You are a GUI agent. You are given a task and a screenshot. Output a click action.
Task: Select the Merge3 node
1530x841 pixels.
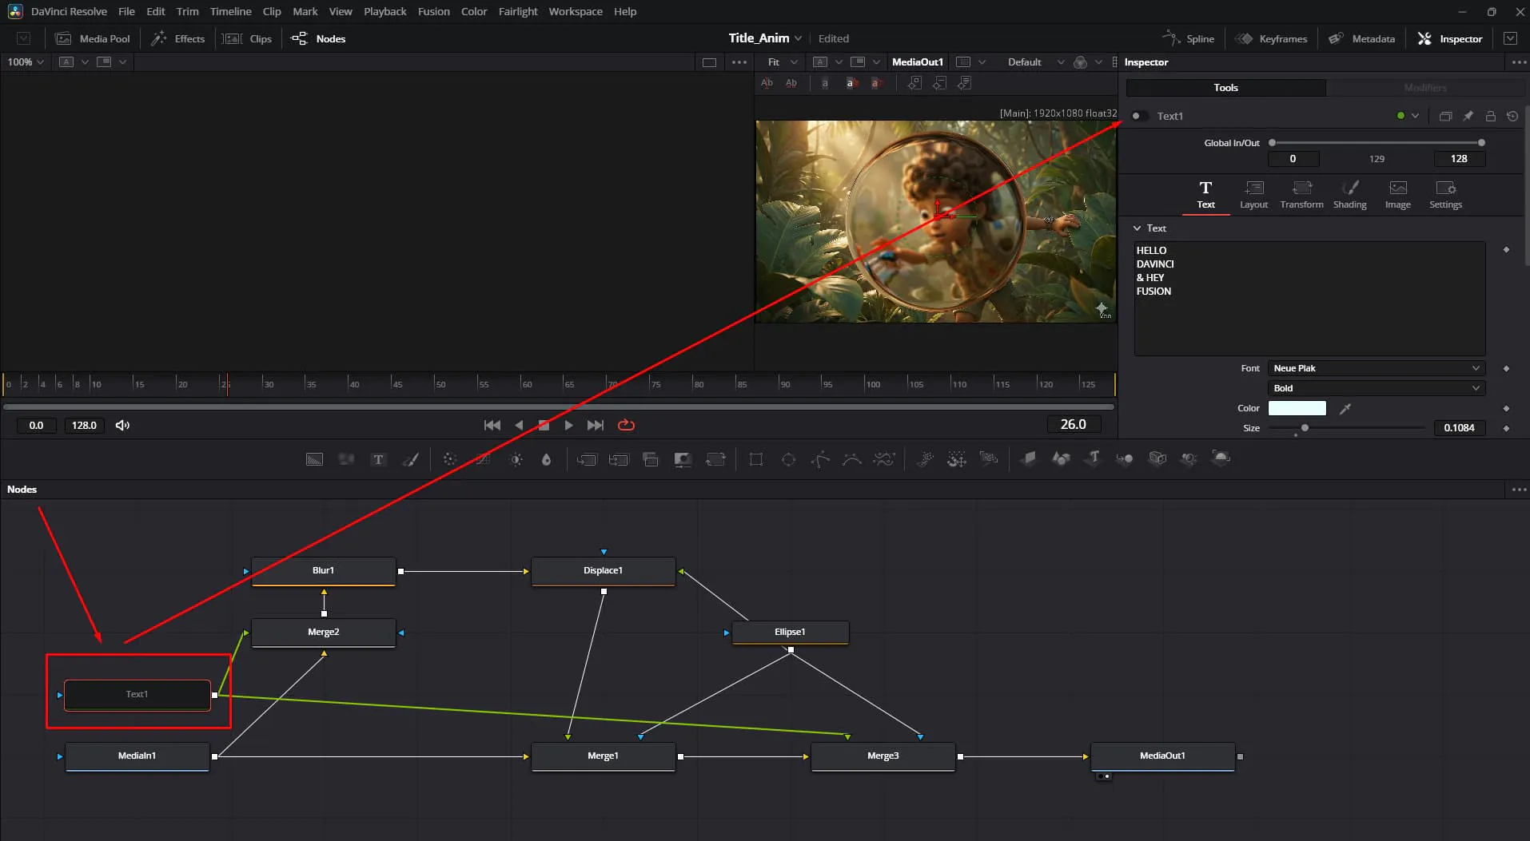tap(883, 756)
